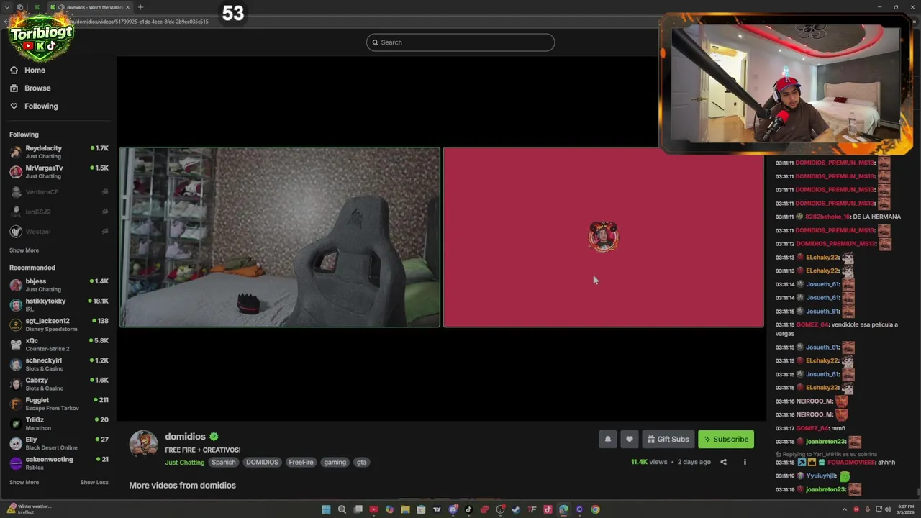Screen dimensions: 921x518
Task: Toggle the follow heart button for domidios
Action: tap(629, 440)
